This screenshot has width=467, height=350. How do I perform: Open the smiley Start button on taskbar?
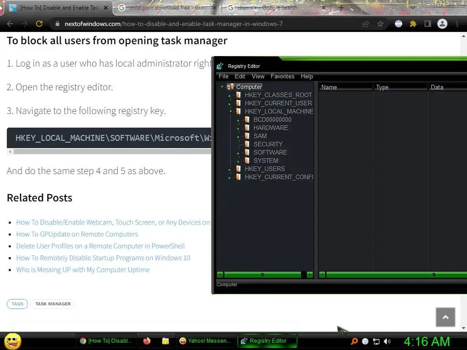coord(13,341)
